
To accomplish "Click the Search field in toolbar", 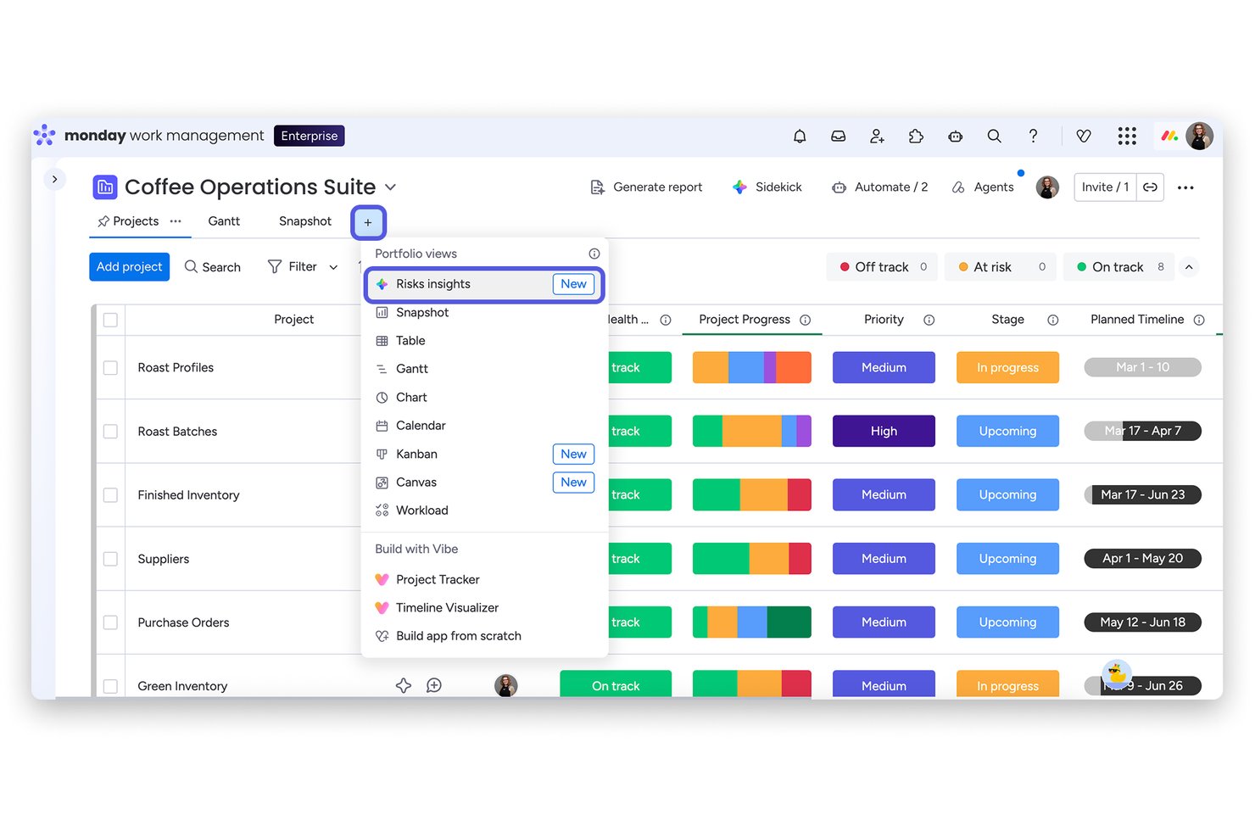I will (213, 267).
